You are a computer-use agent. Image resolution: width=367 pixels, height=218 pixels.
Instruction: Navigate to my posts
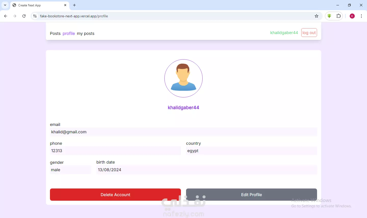(86, 33)
